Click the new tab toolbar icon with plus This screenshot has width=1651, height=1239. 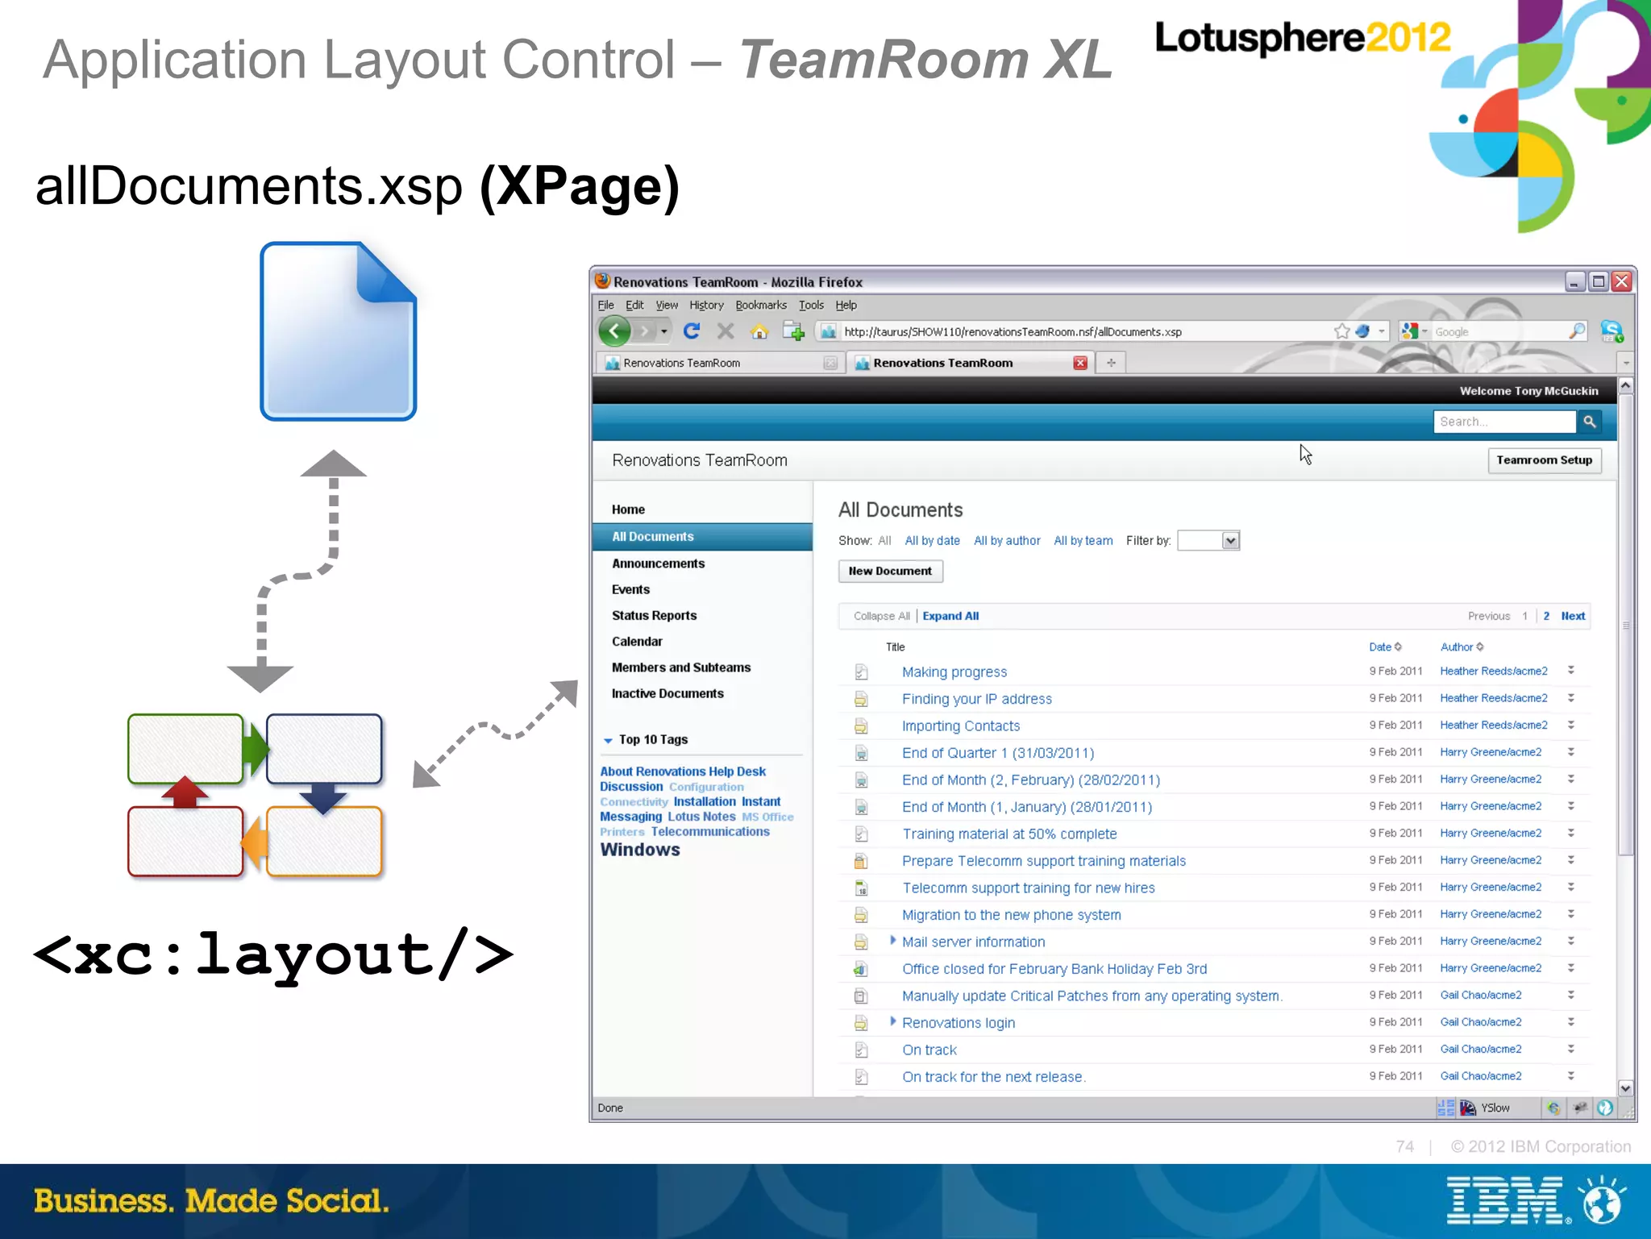794,331
